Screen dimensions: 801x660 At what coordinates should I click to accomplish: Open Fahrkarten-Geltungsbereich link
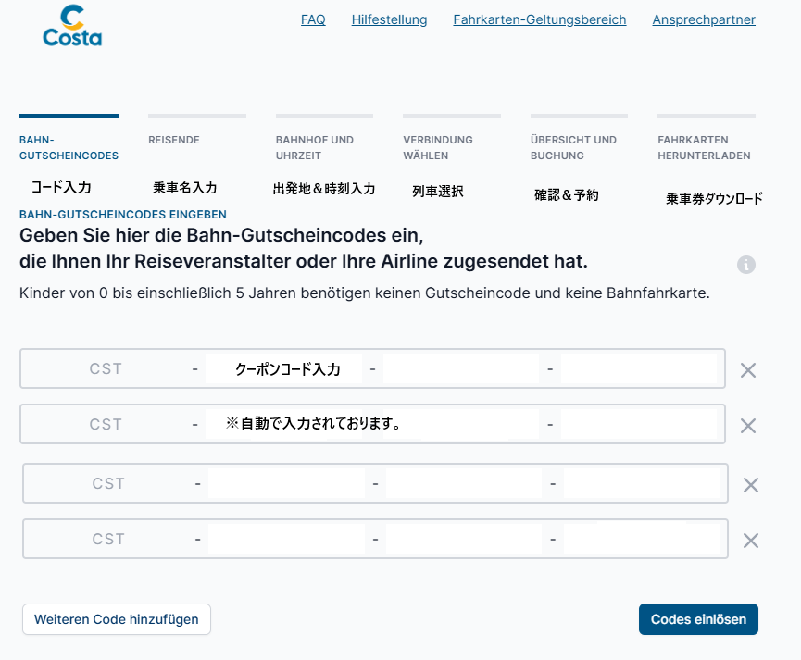[540, 19]
